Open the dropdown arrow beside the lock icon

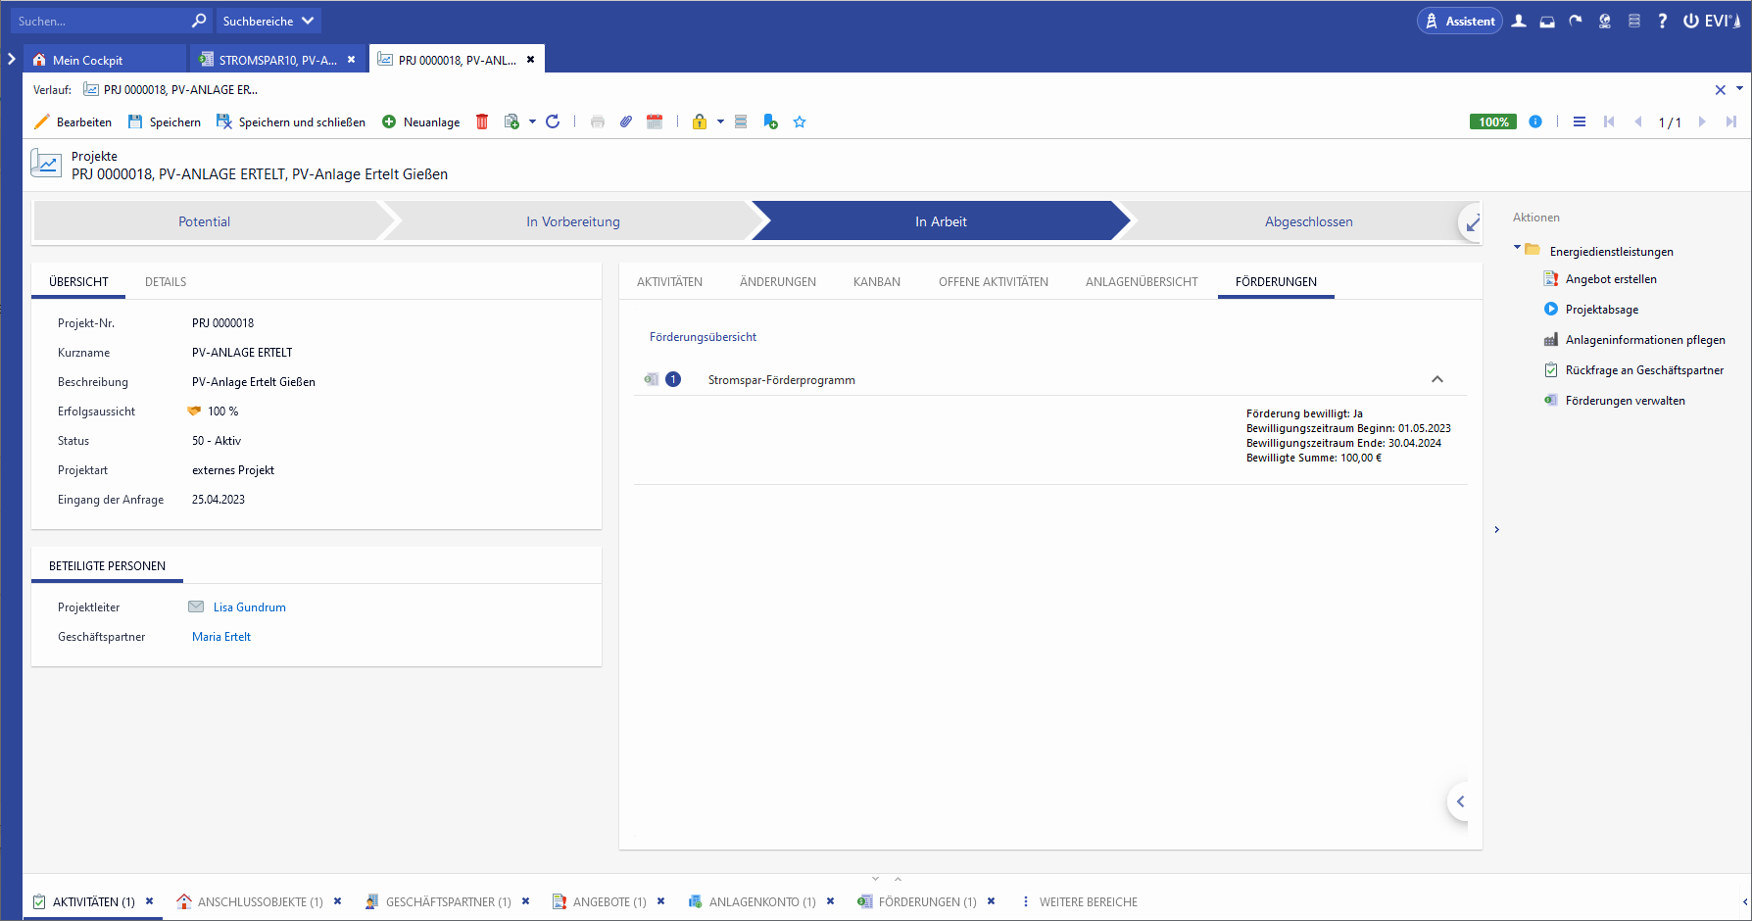click(720, 122)
